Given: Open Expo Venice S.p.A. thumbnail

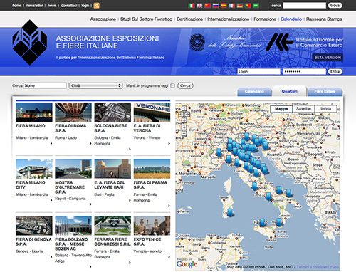Looking at the screenshot, I should [x=152, y=226].
